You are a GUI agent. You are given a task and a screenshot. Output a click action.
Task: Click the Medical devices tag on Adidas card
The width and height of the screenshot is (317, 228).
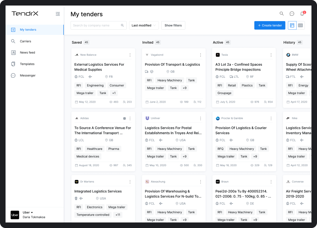tap(88, 156)
